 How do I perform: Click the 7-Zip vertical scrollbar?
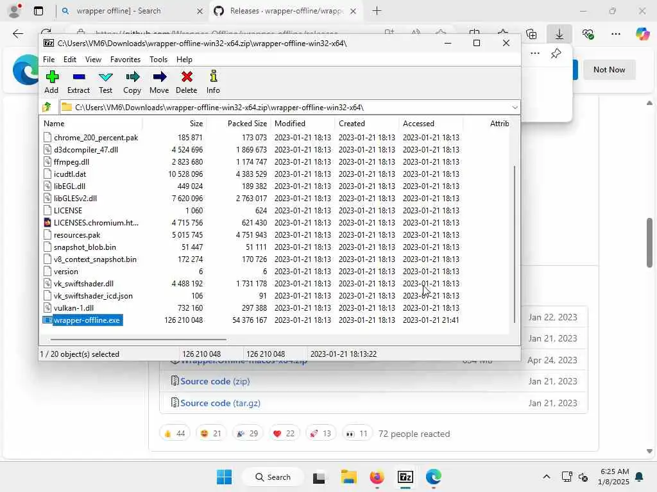click(514, 244)
